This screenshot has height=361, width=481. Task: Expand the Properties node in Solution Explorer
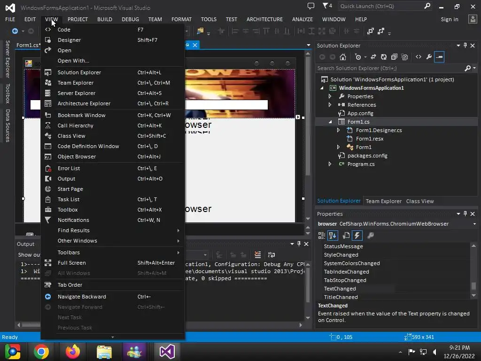(x=330, y=96)
